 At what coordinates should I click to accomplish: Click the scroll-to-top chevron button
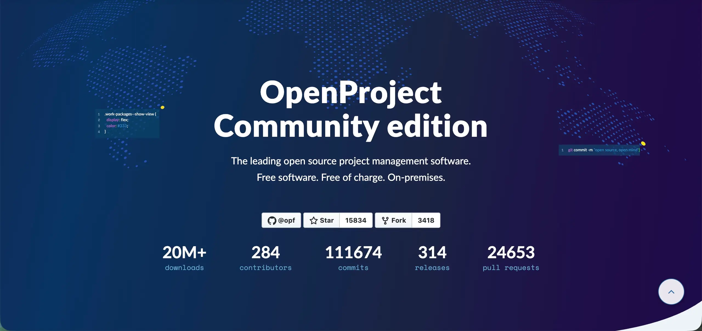tap(671, 292)
